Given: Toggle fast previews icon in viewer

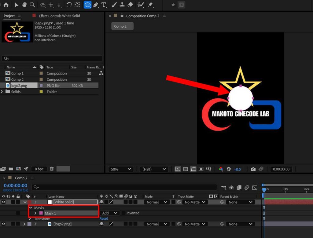Looking at the screenshot, I should point(178,169).
